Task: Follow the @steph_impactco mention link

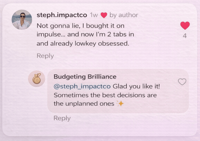Action: pyautogui.click(x=82, y=86)
